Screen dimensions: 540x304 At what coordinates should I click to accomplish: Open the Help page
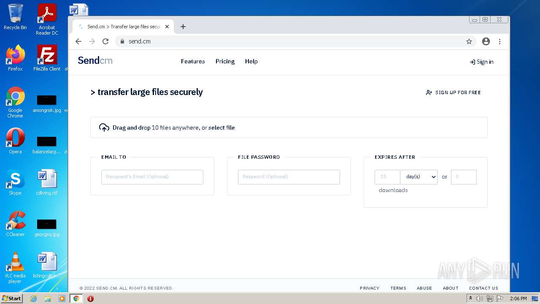click(251, 61)
